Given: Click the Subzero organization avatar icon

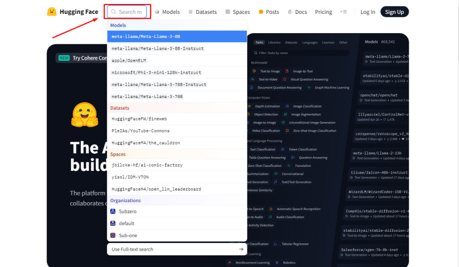Looking at the screenshot, I should point(113,211).
